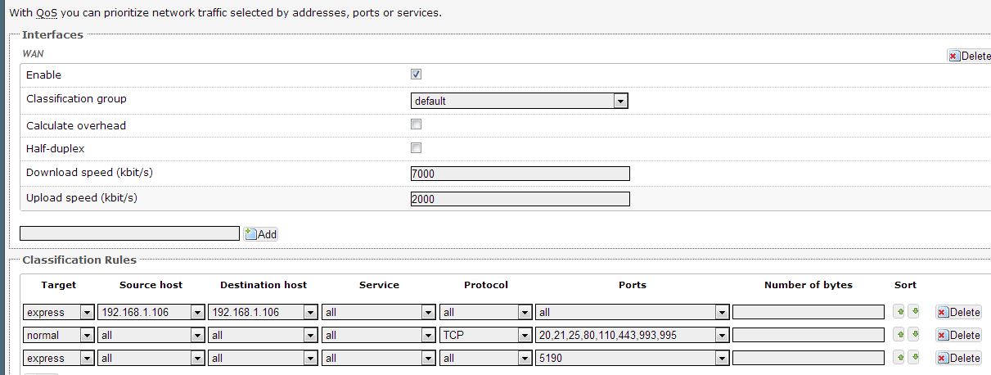The image size is (991, 375).
Task: Toggle the WAN Enable checkbox
Action: coord(416,75)
